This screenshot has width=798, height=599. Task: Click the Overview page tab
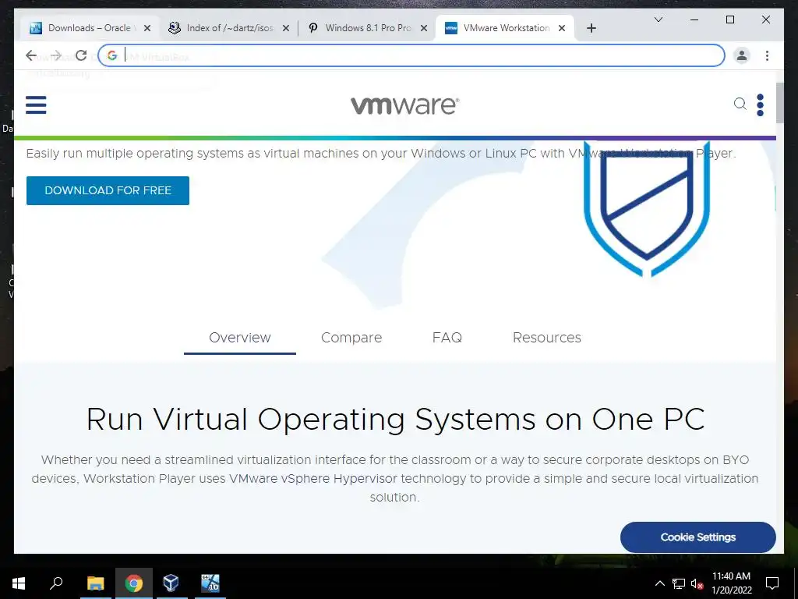[x=240, y=338]
